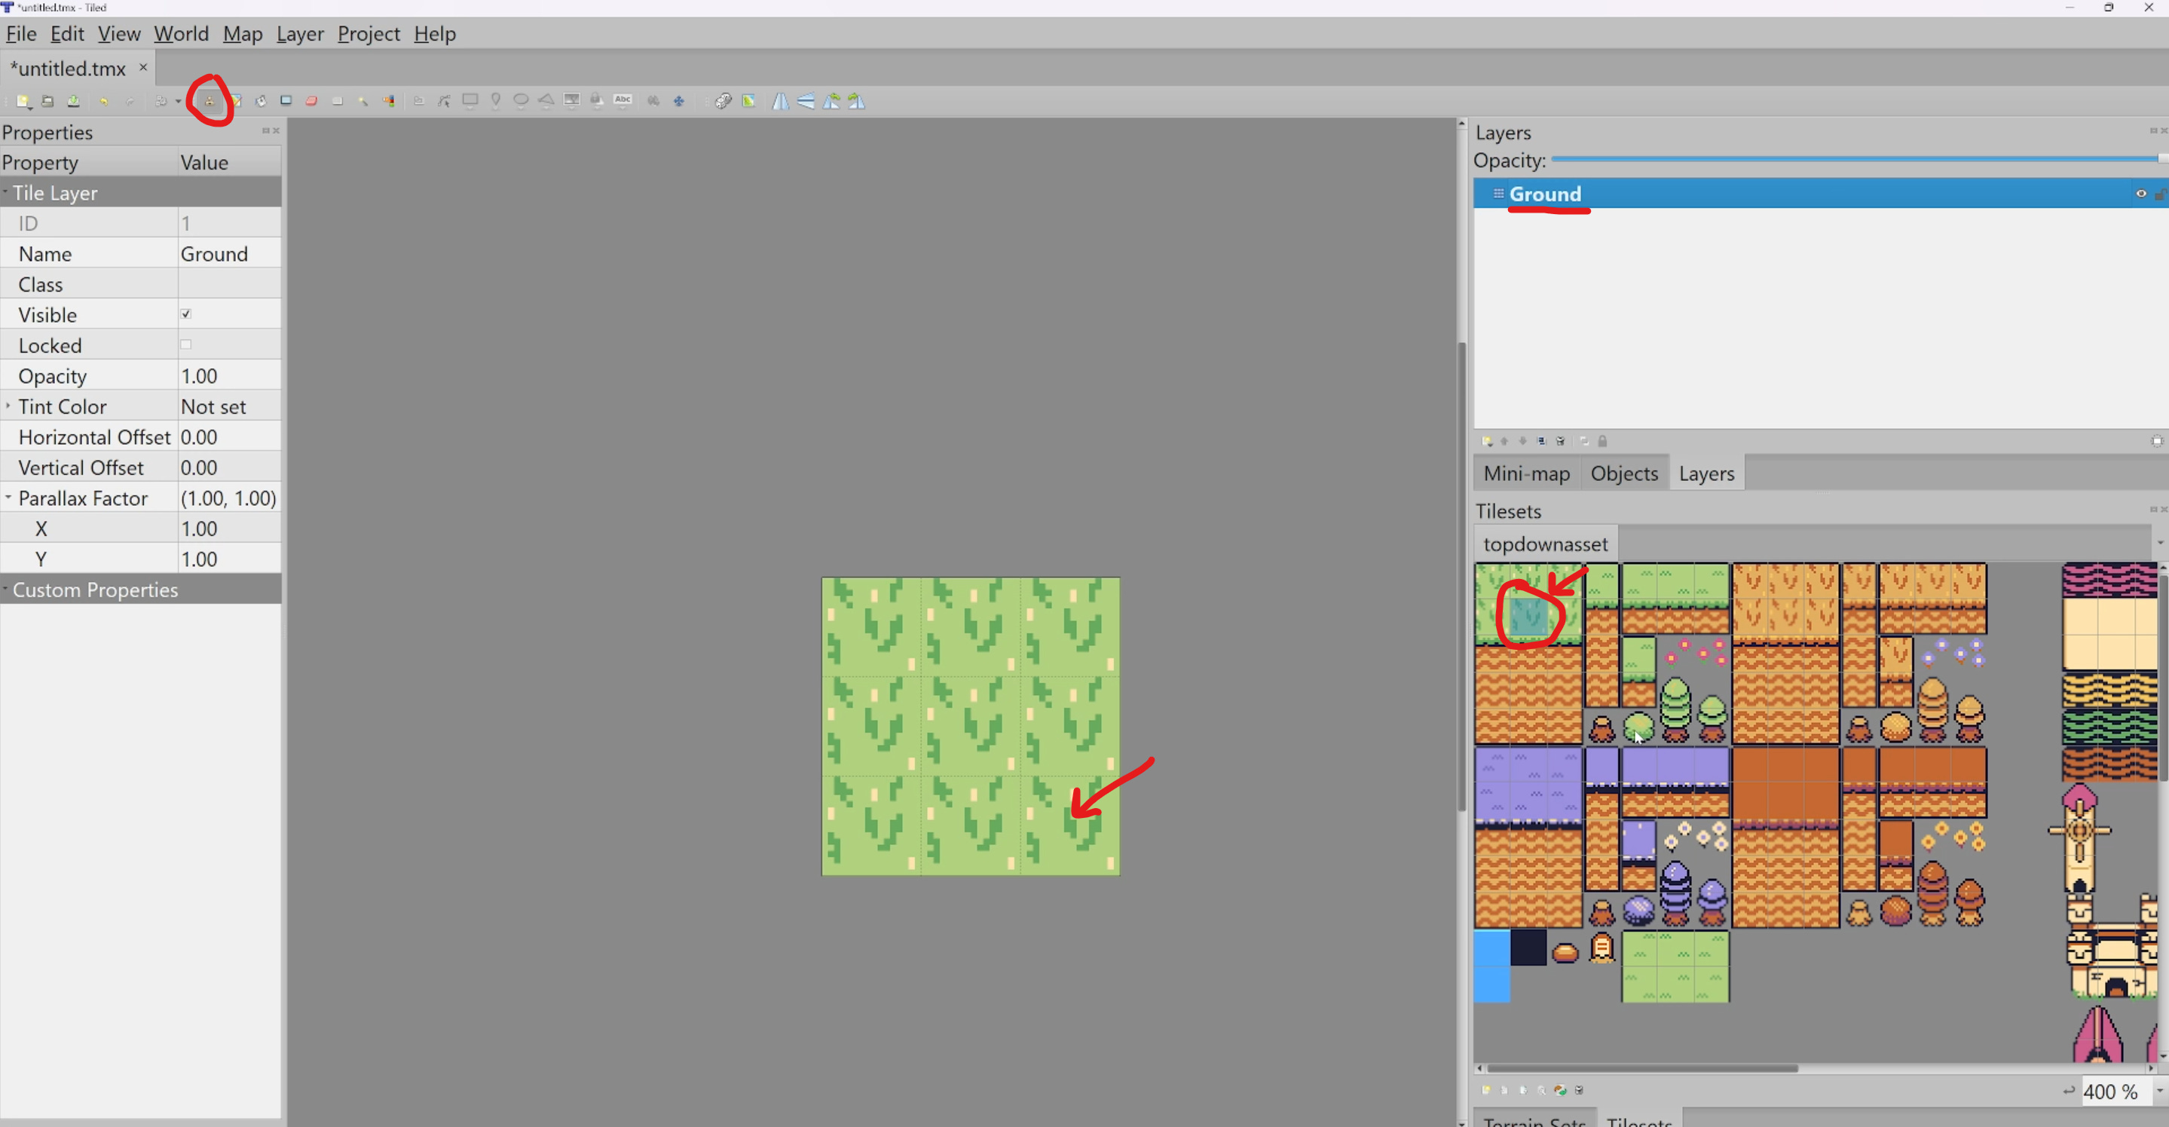Select the Eraser tool

(x=311, y=101)
